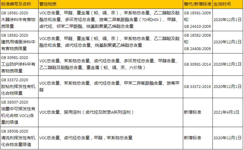Click substances cell mentioning 禁用溶剂
The image size is (244, 150).
pos(111,112)
